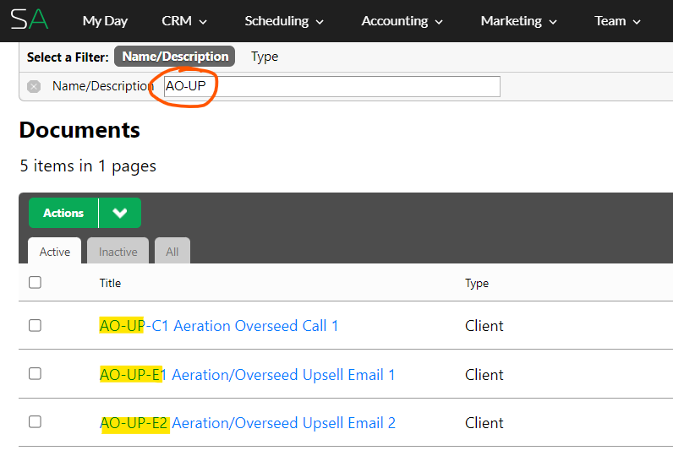
Task: Switch to the Inactive tab
Action: tap(118, 251)
